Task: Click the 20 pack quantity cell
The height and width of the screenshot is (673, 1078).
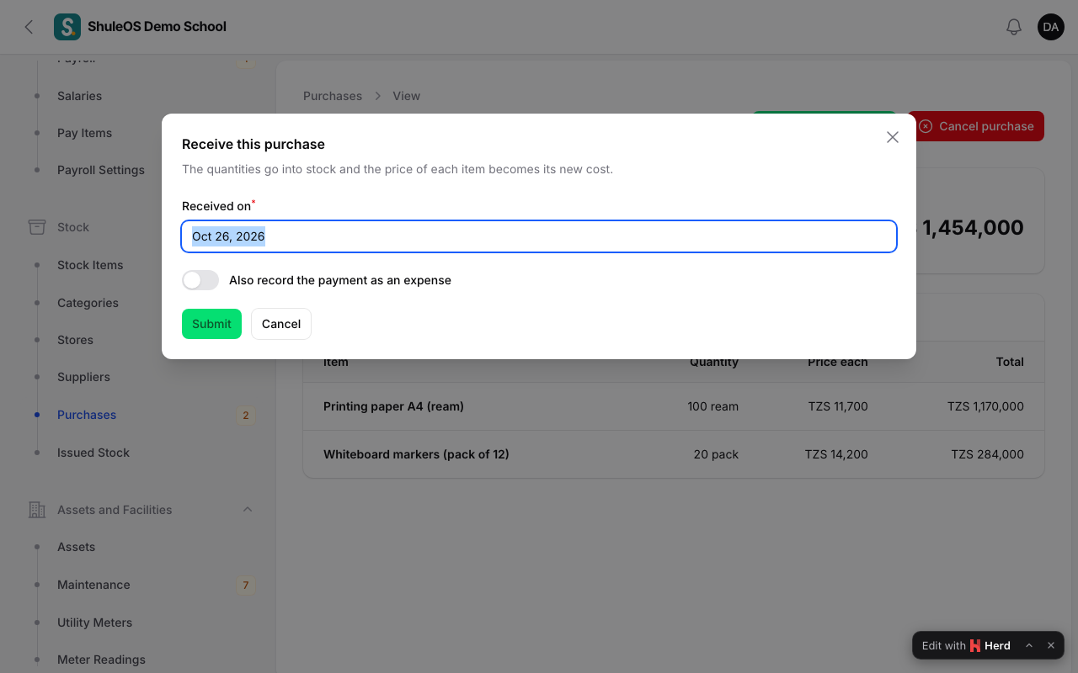Action: 716,454
